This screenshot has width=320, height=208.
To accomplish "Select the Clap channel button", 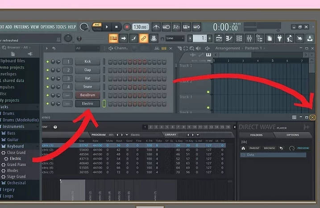I will pos(87,70).
